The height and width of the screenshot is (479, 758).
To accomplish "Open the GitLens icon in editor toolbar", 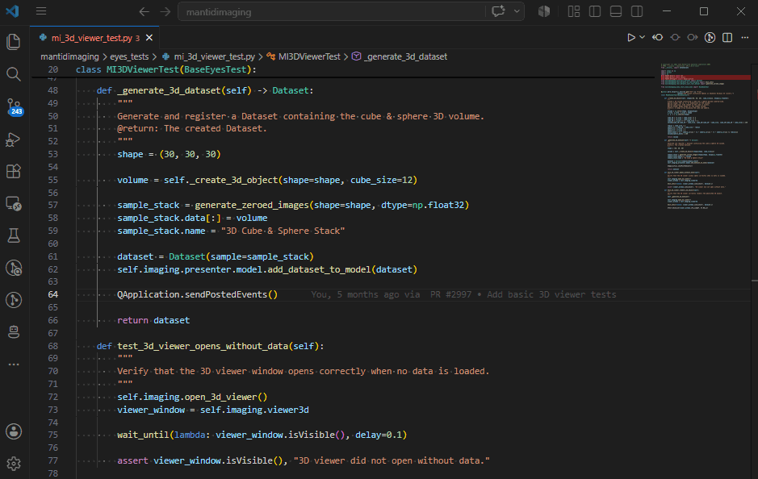I will (710, 37).
